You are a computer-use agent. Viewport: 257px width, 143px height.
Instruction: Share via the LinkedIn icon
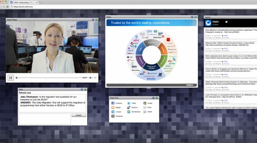(113, 112)
